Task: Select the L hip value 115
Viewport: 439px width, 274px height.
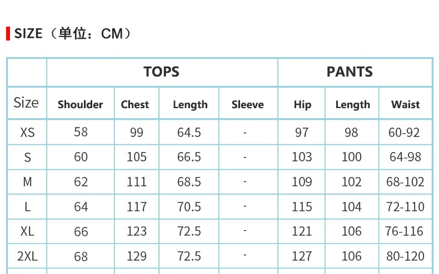Action: click(302, 207)
